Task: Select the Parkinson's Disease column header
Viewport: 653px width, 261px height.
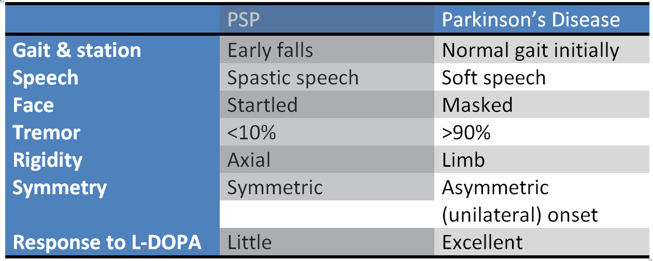Action: [530, 20]
